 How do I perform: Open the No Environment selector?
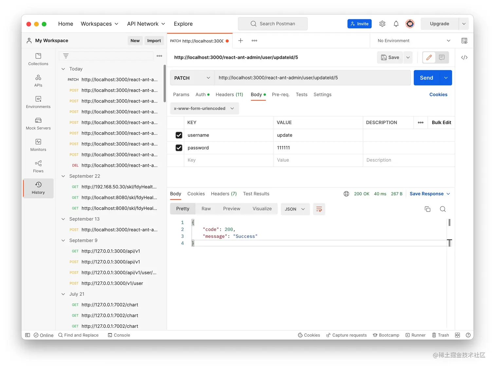click(414, 41)
